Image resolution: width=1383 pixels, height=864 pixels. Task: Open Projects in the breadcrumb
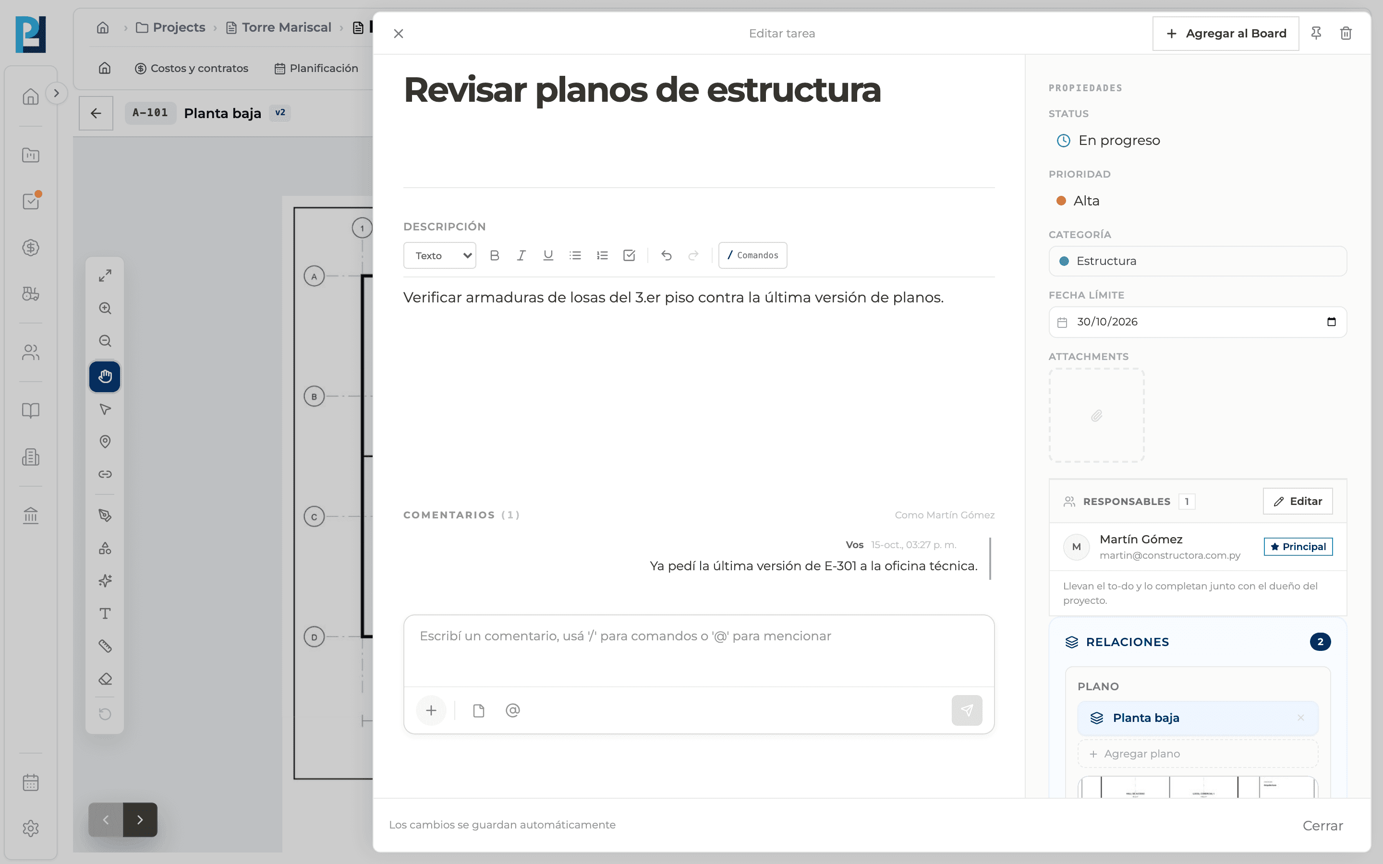170,27
